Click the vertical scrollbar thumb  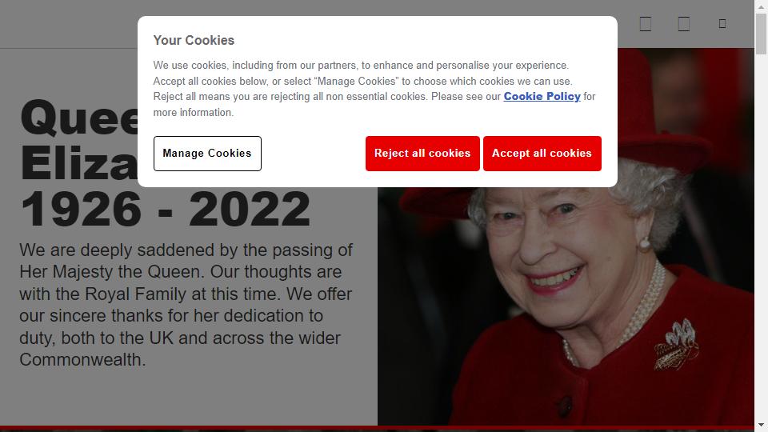click(x=761, y=34)
